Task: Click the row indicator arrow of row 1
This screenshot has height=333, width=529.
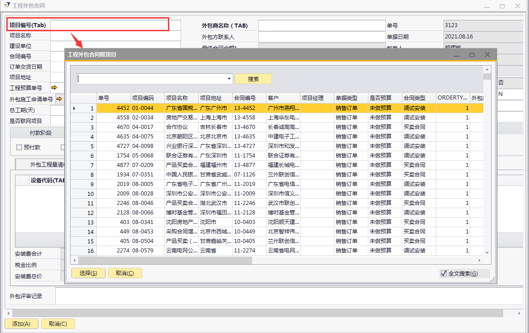Action: click(75, 109)
